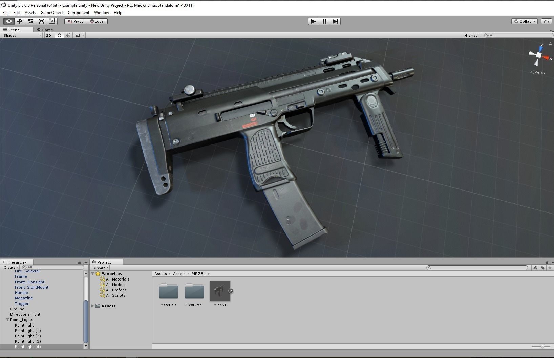
Task: Select All Prefabs saved search
Action: [116, 290]
